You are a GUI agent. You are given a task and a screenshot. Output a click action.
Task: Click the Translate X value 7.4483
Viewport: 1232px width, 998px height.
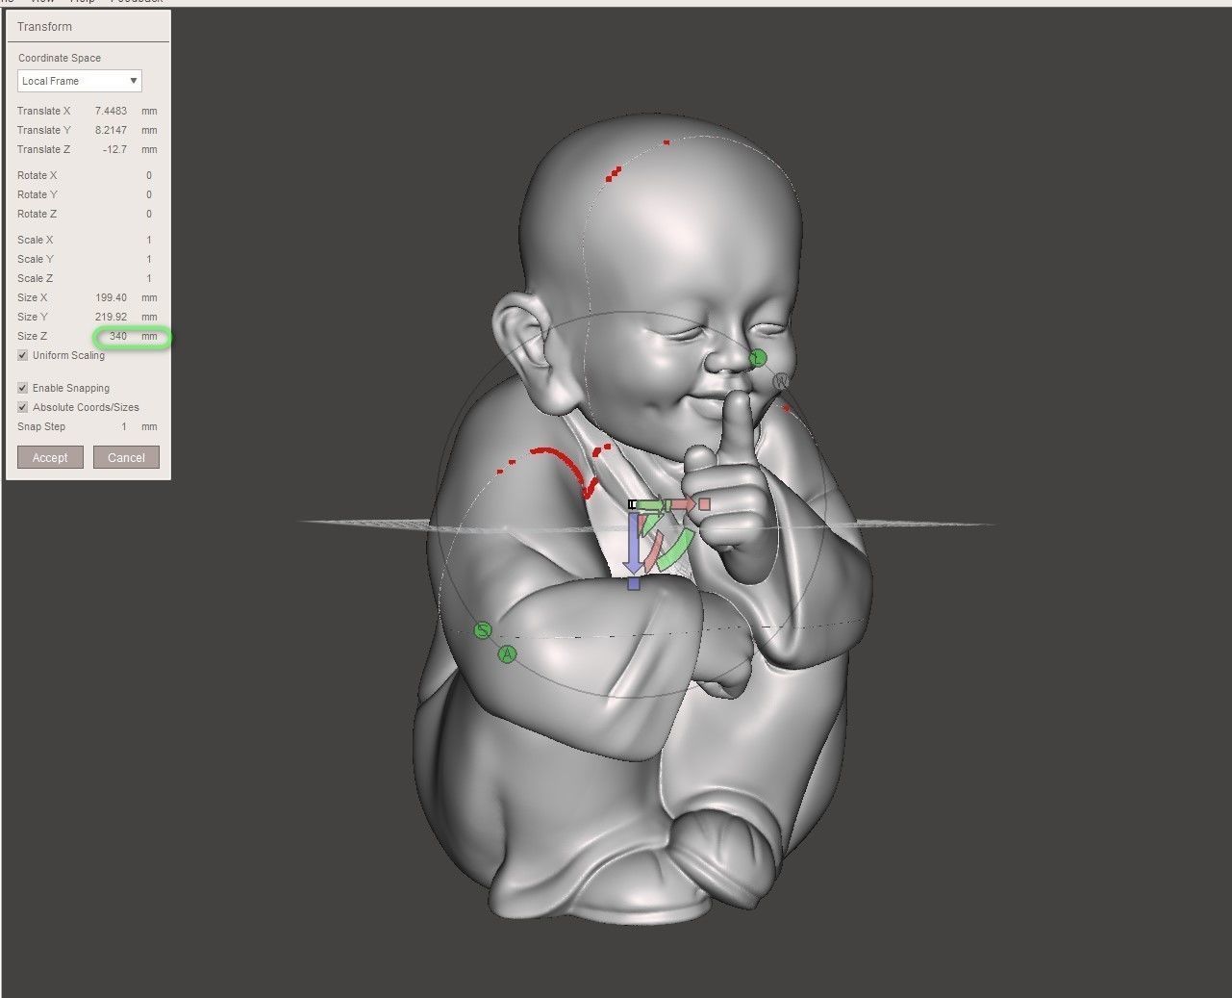click(x=111, y=111)
